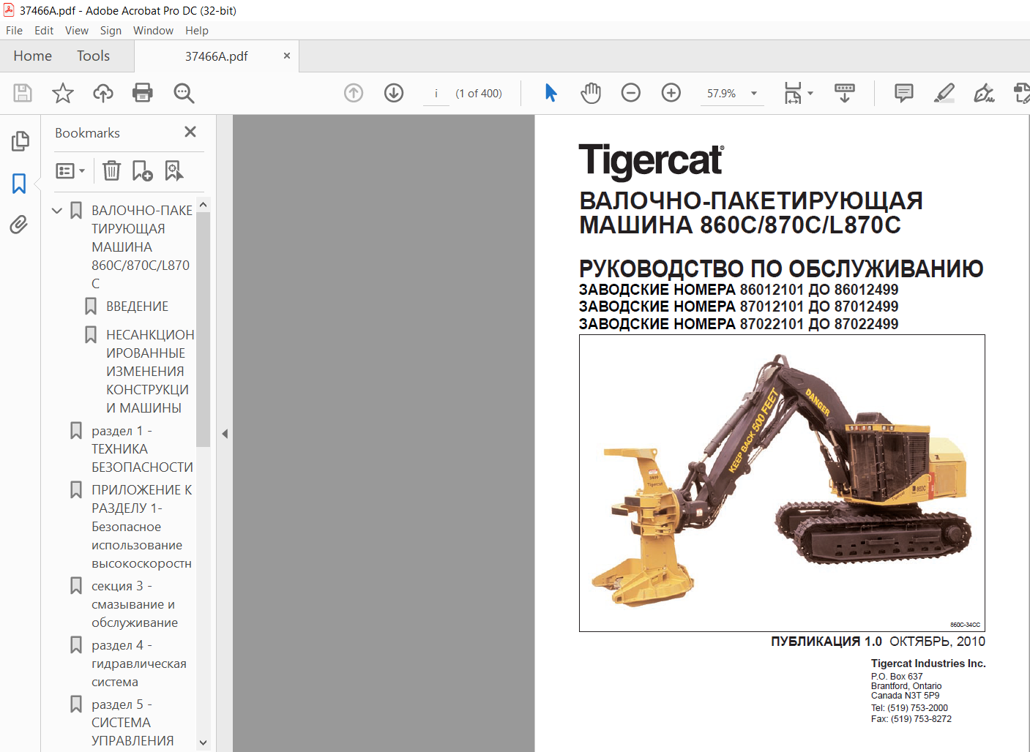The height and width of the screenshot is (752, 1030).
Task: Open ПРИЛОЖЕНИЕ К РАЗДЕЛУ 1 bookmark
Action: (142, 527)
